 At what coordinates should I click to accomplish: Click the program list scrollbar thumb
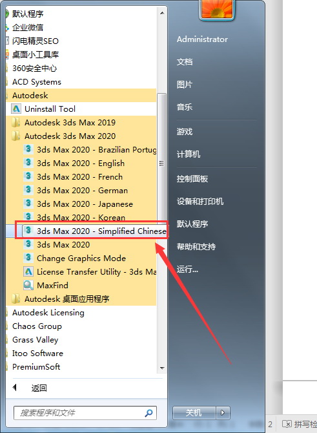coord(162,163)
